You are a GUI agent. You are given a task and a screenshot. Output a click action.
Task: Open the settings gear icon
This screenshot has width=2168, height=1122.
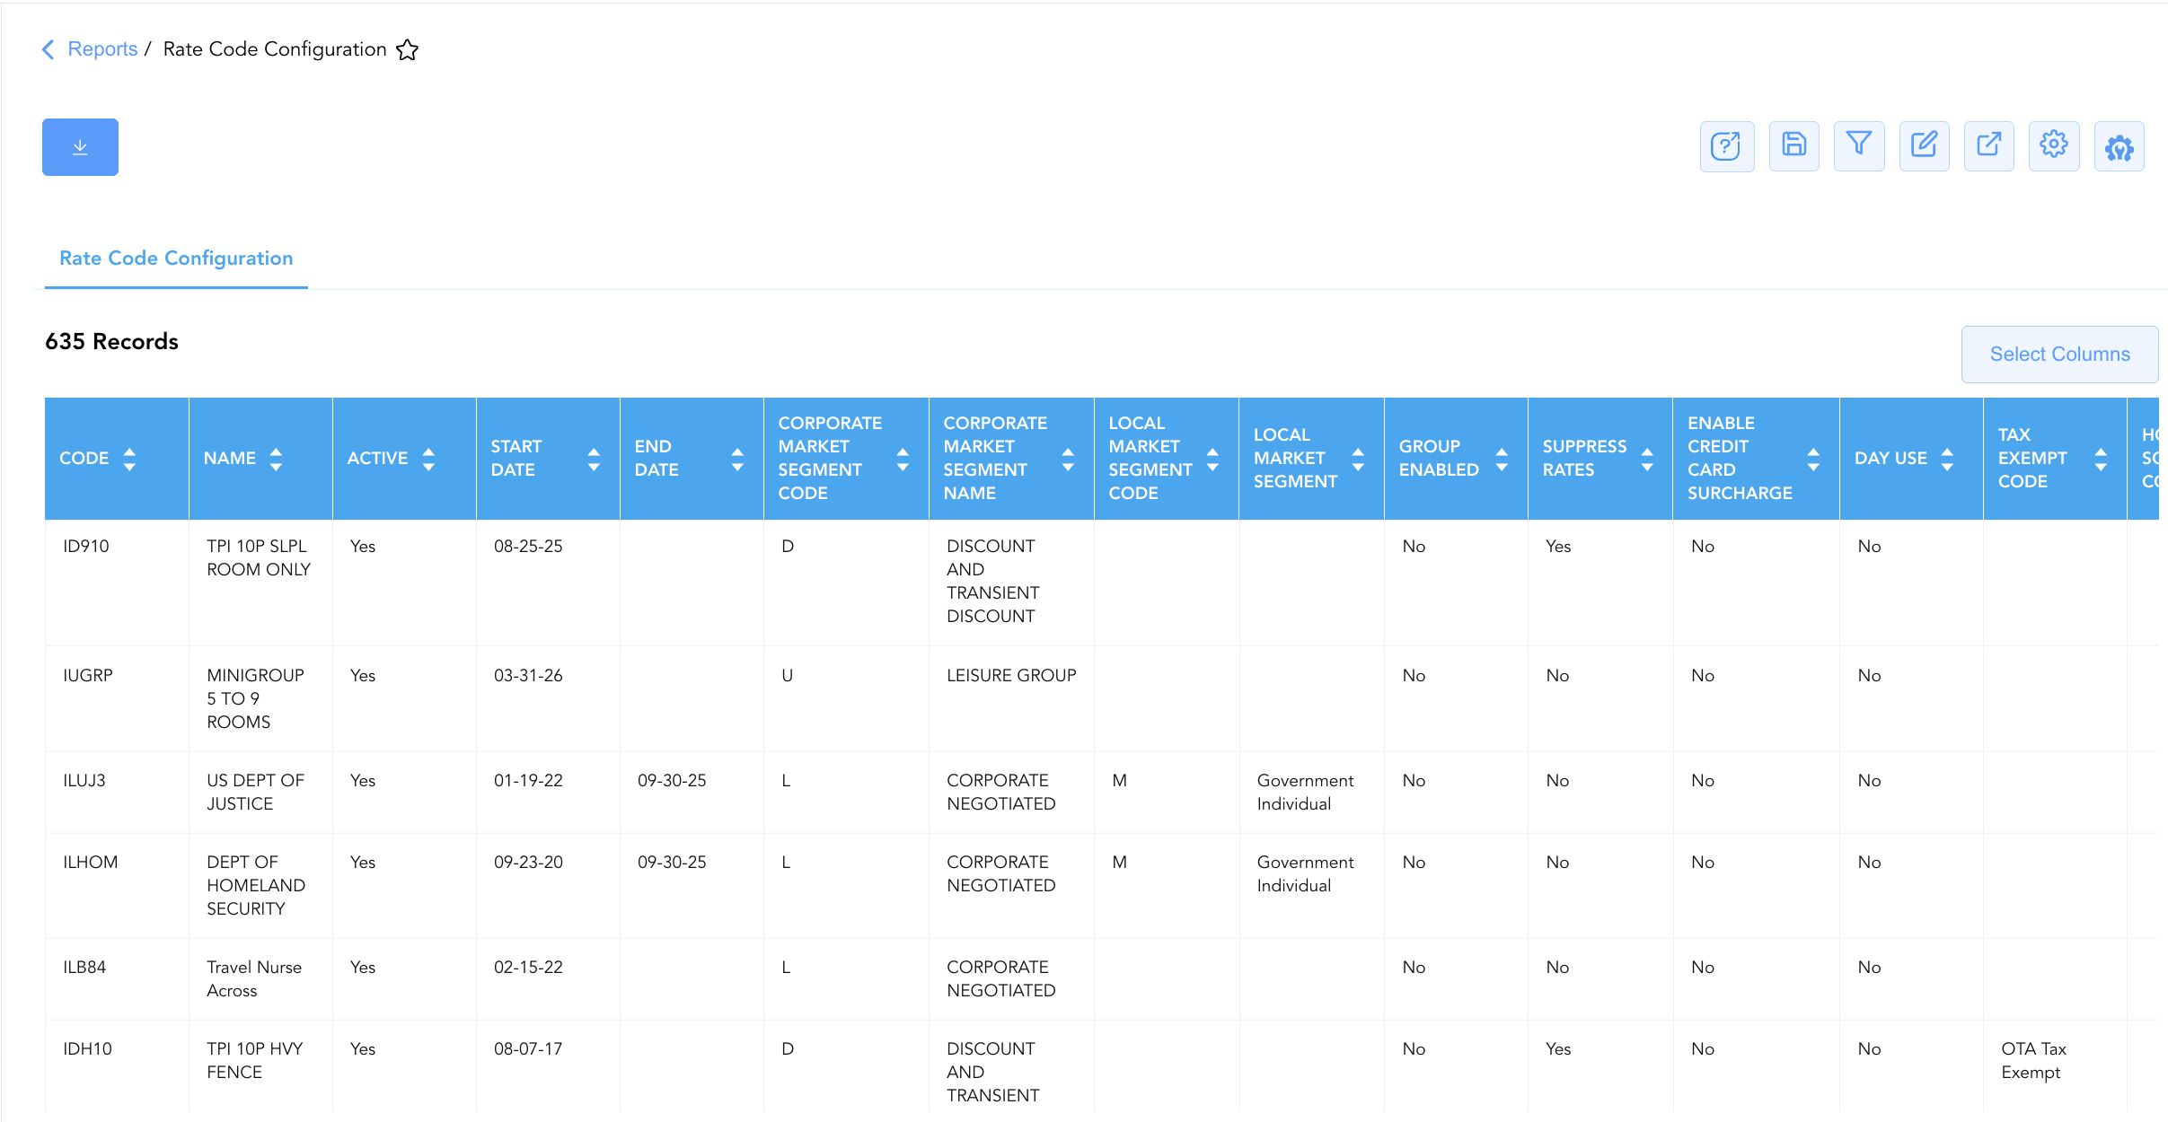click(x=2054, y=146)
